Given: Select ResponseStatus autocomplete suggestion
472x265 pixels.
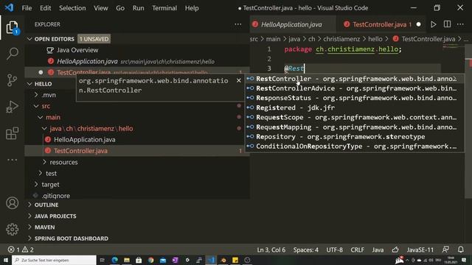Looking at the screenshot, I should tap(354, 98).
